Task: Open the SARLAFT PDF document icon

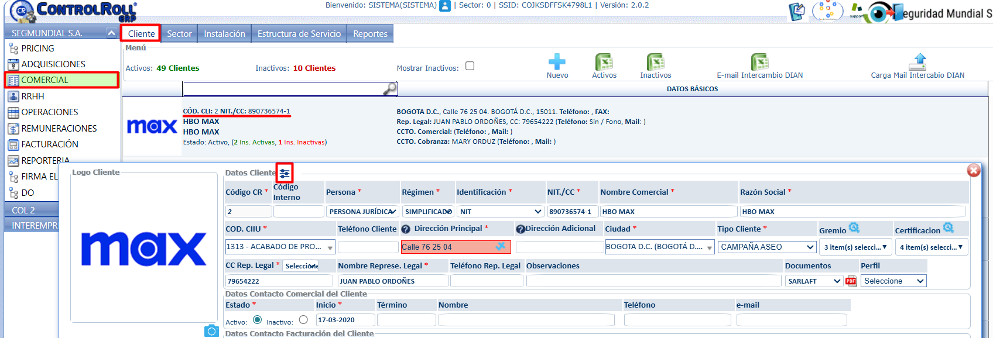Action: click(851, 281)
